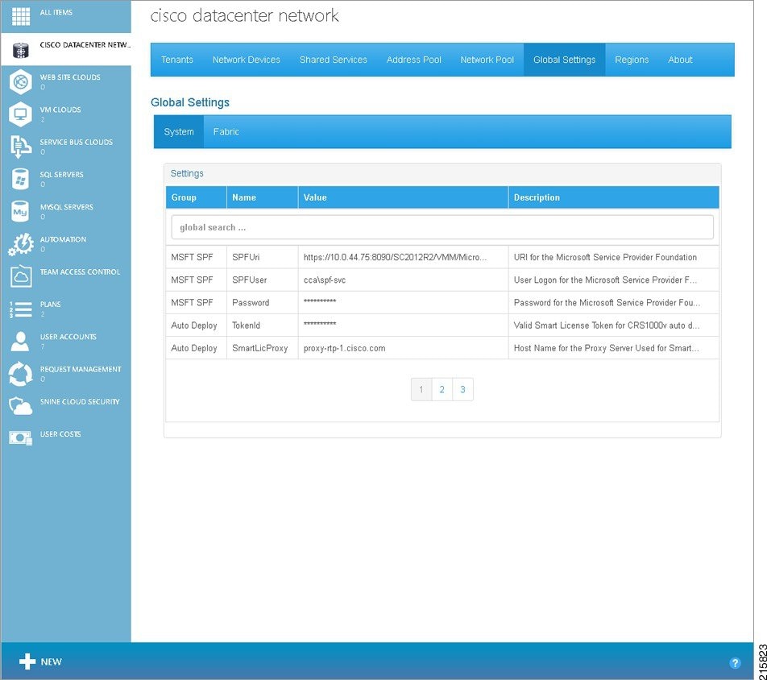Viewport: 767px width, 680px height.
Task: Click the NEW button
Action: pos(39,661)
